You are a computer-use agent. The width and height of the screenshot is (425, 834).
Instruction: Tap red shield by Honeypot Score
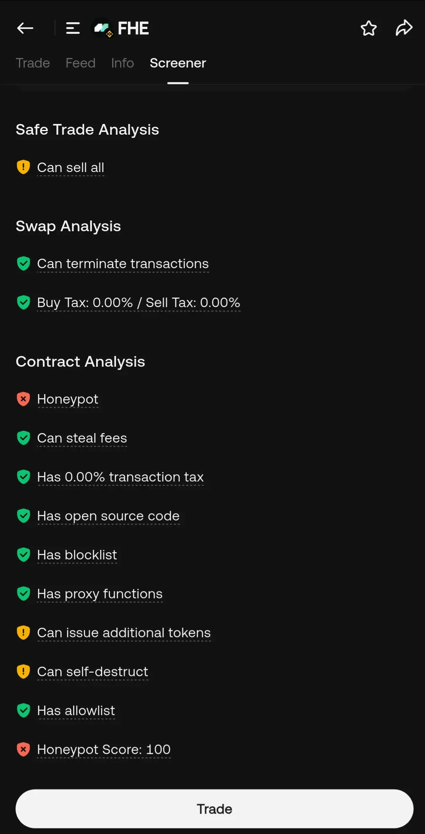click(23, 749)
